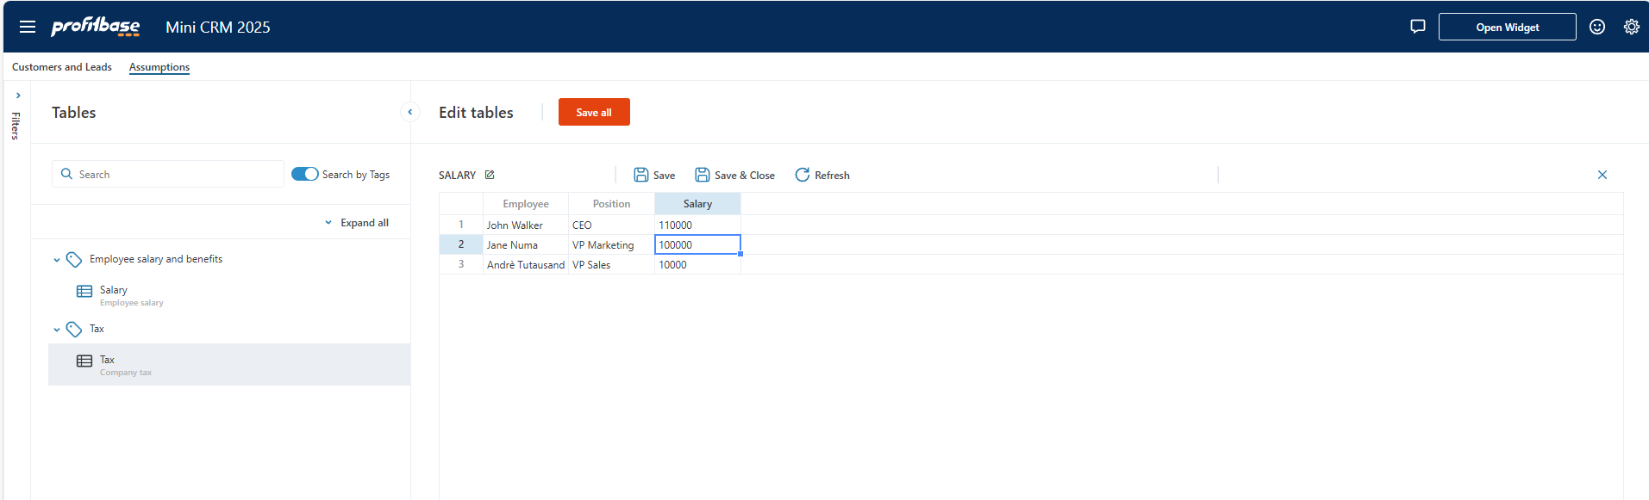Select the Assumptions tab
The height and width of the screenshot is (500, 1649).
[159, 67]
